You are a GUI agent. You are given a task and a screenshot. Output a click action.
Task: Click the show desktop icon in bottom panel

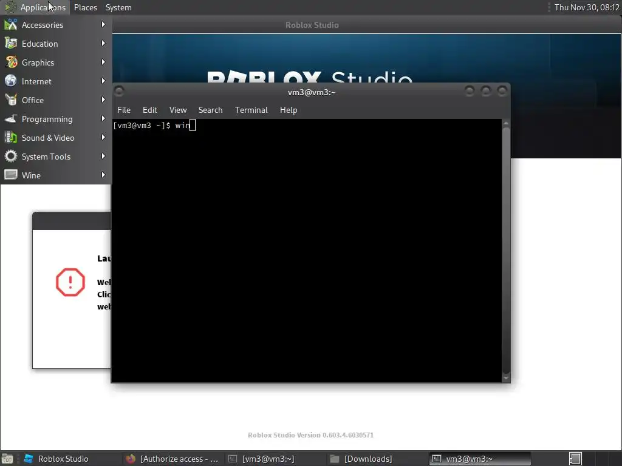coord(7,459)
